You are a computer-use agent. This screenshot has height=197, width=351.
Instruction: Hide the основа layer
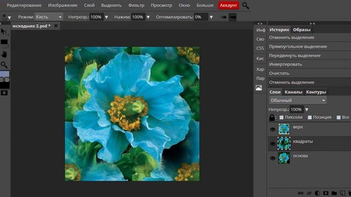point(273,158)
